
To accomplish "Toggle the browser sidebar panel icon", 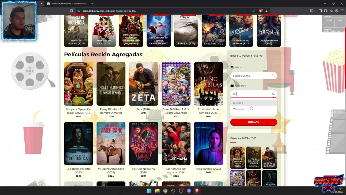I will tap(320, 11).
